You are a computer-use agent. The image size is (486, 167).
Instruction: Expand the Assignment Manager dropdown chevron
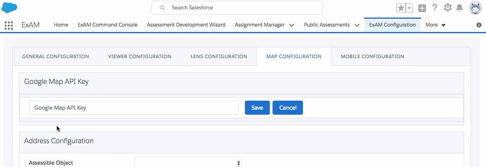pyautogui.click(x=292, y=25)
